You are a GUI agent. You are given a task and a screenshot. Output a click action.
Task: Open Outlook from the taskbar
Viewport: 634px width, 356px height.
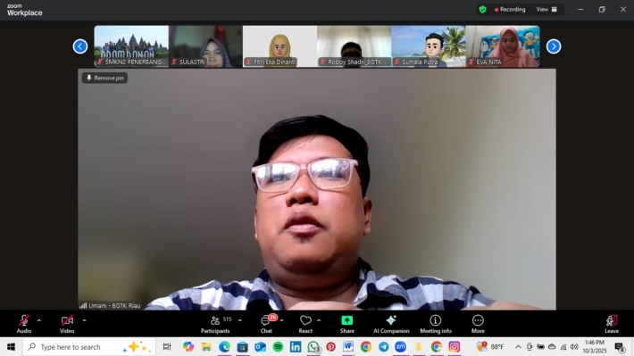pyautogui.click(x=260, y=347)
